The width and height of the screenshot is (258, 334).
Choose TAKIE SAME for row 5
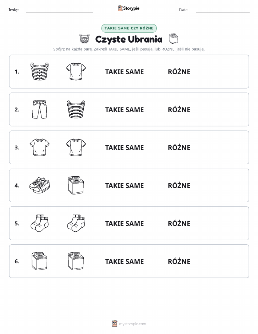point(124,223)
